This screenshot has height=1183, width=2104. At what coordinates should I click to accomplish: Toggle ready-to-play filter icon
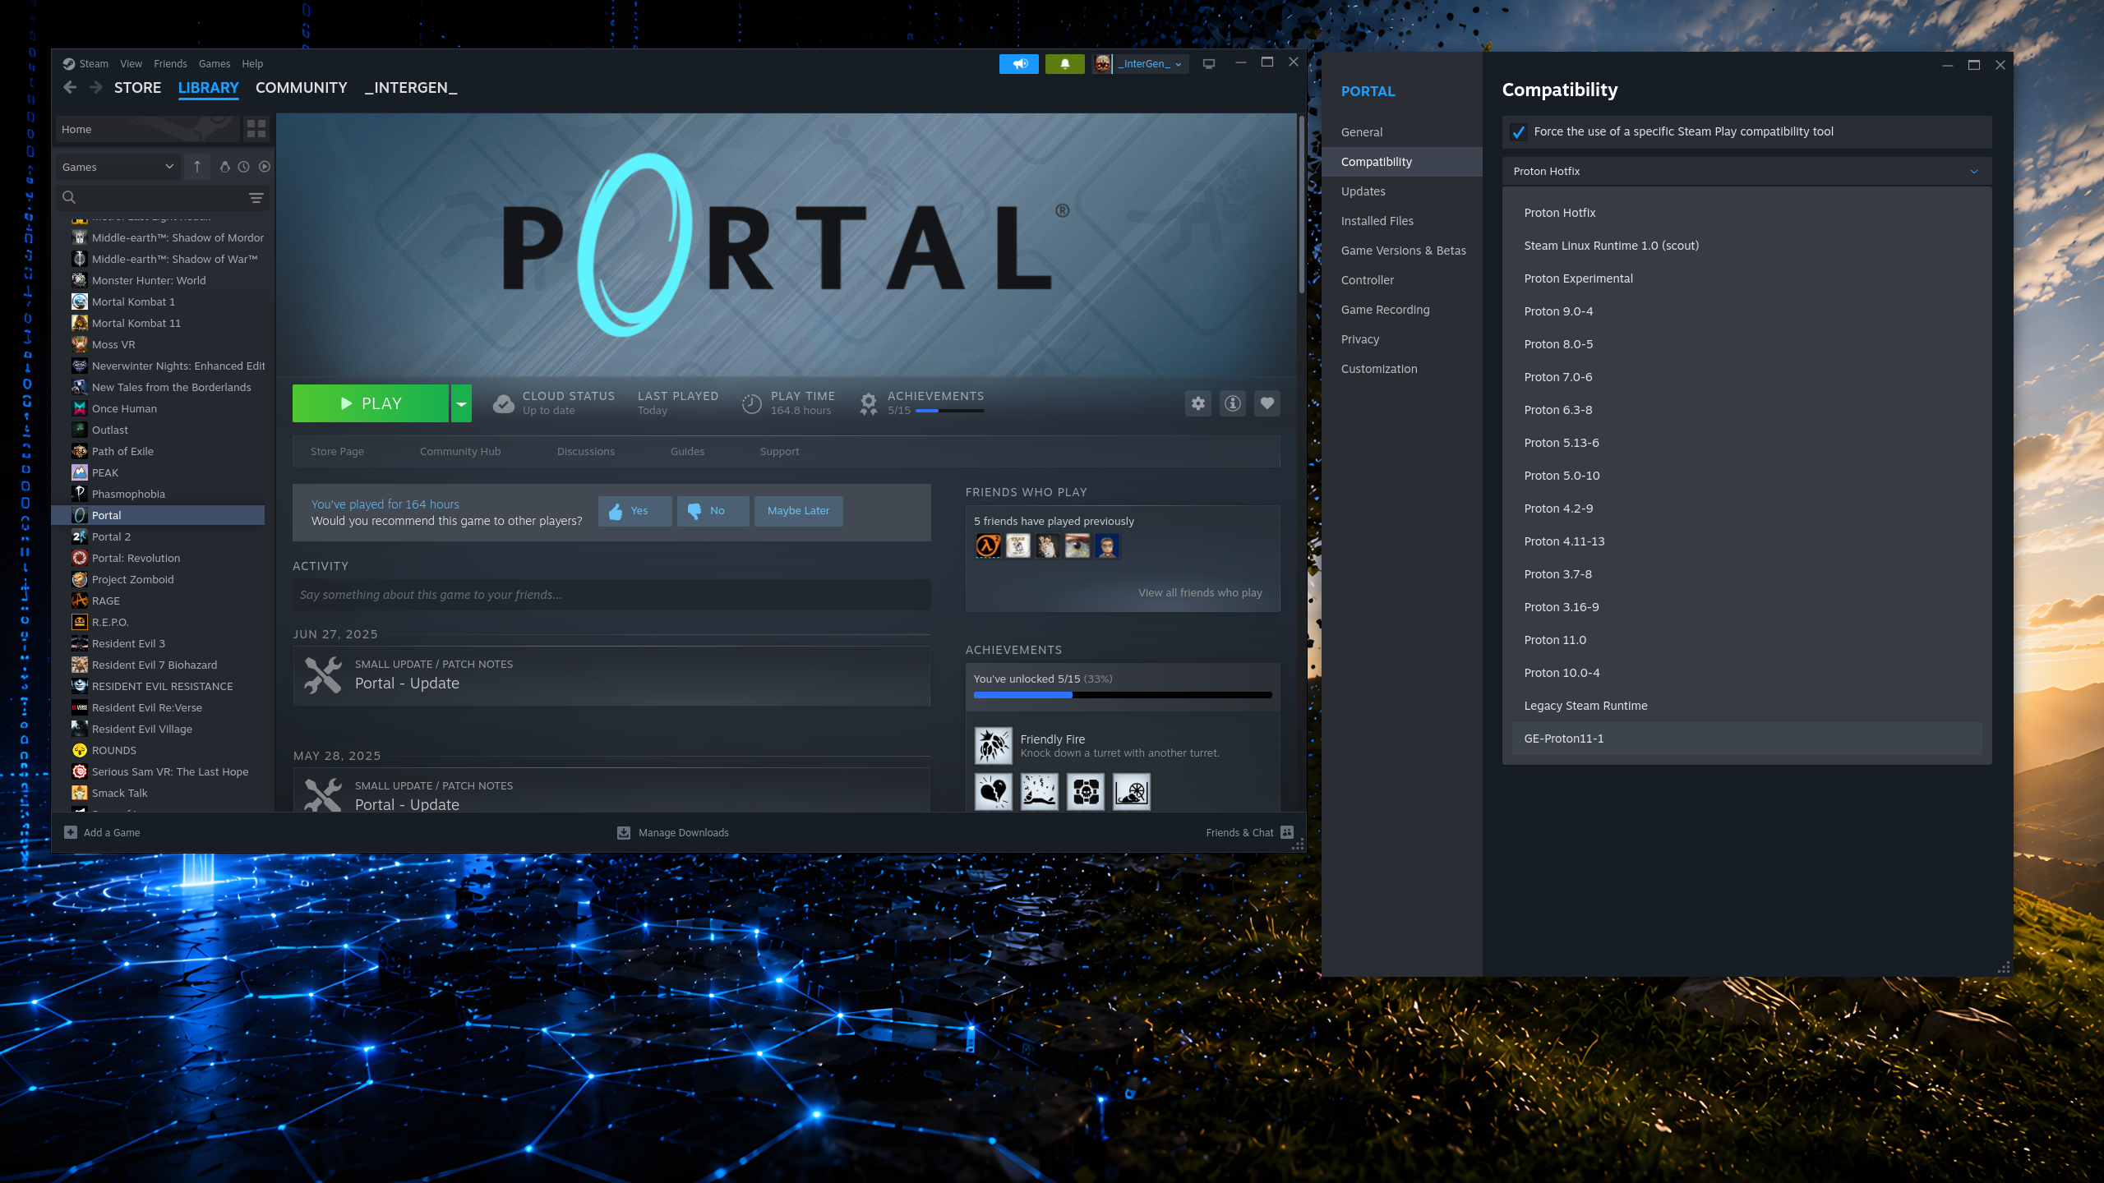coord(265,167)
